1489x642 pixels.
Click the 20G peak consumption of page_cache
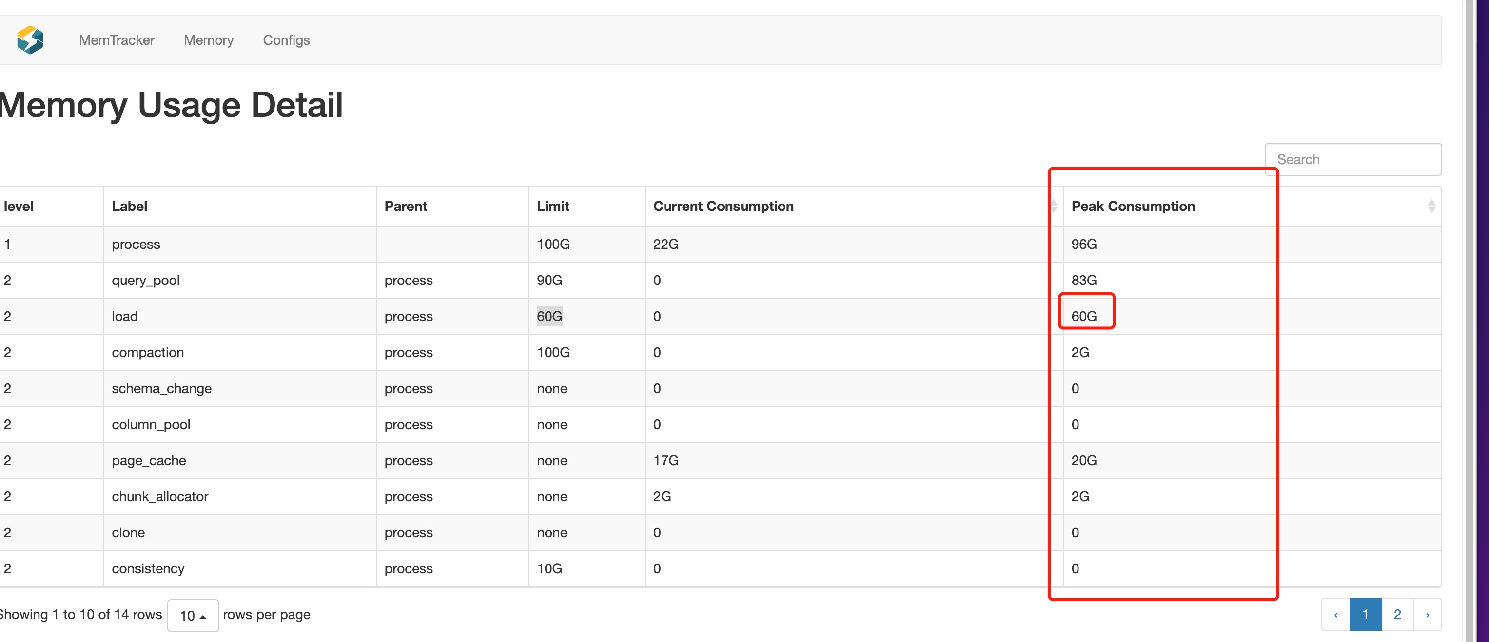[x=1084, y=461]
